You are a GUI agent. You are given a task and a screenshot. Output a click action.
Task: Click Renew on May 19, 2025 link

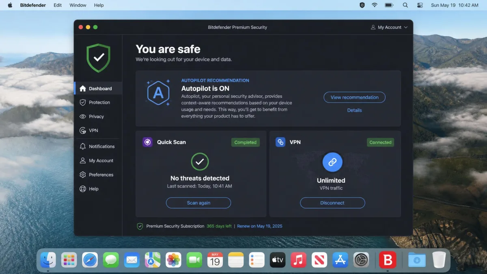pos(260,226)
